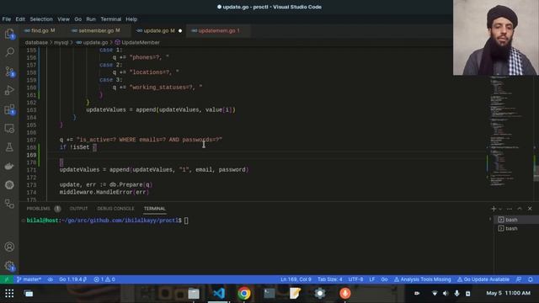Open the taskbar app launcher grid

(9, 294)
